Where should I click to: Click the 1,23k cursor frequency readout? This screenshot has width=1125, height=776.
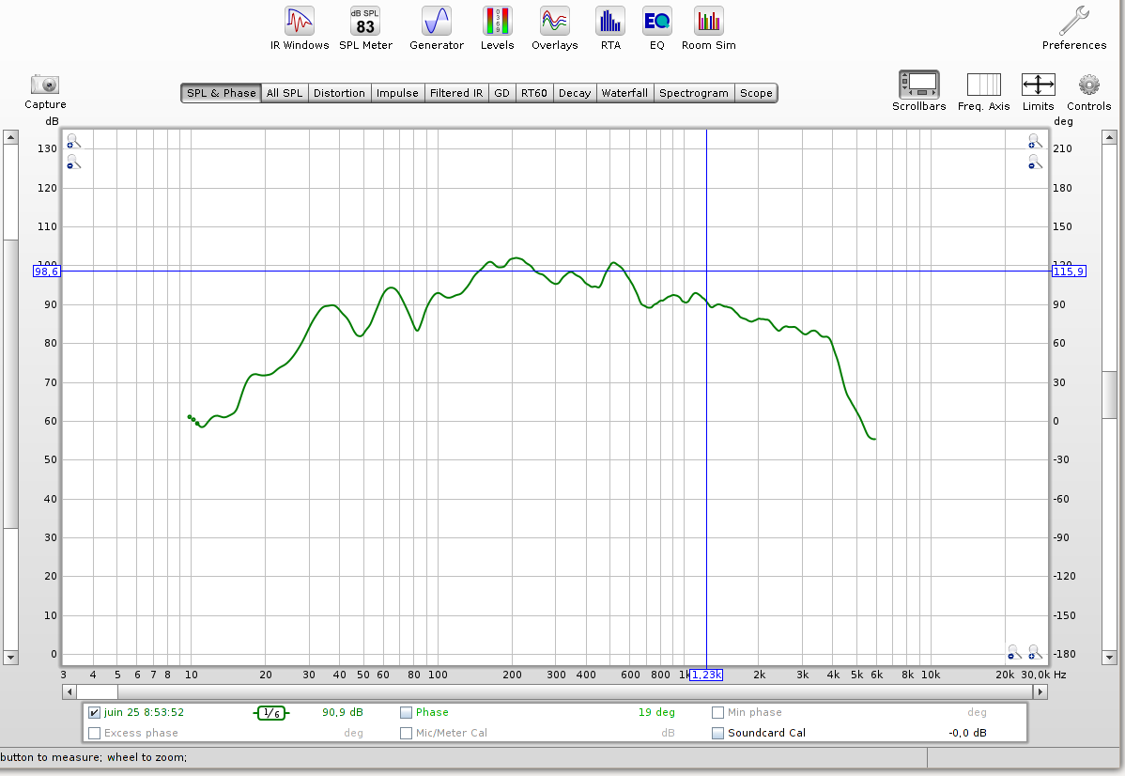[706, 675]
